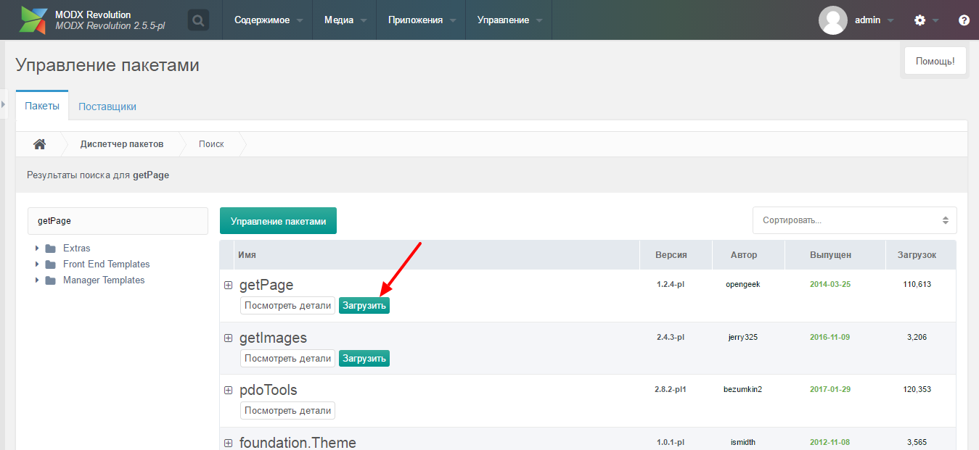Click the question mark help icon
Viewport: 979px width, 450px height.
[x=964, y=20]
